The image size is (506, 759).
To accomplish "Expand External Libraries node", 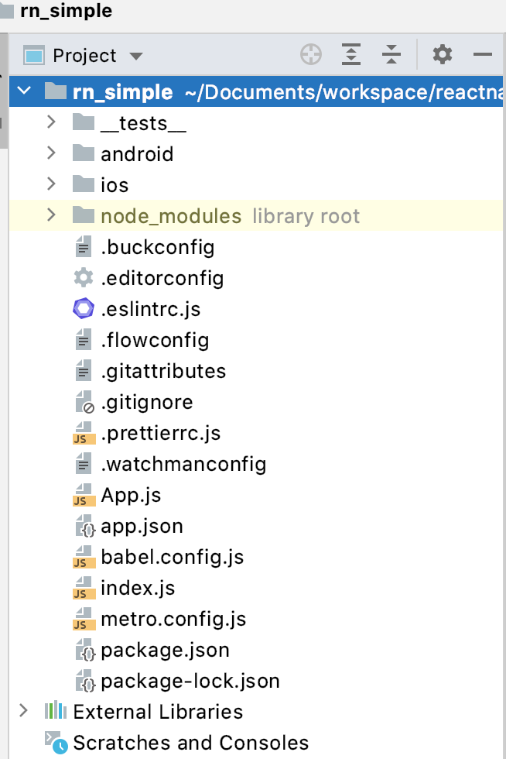I will pyautogui.click(x=23, y=711).
